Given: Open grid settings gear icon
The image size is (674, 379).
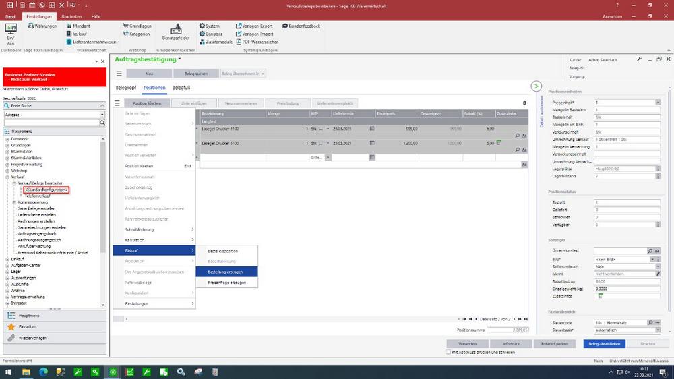Looking at the screenshot, I should (525, 103).
